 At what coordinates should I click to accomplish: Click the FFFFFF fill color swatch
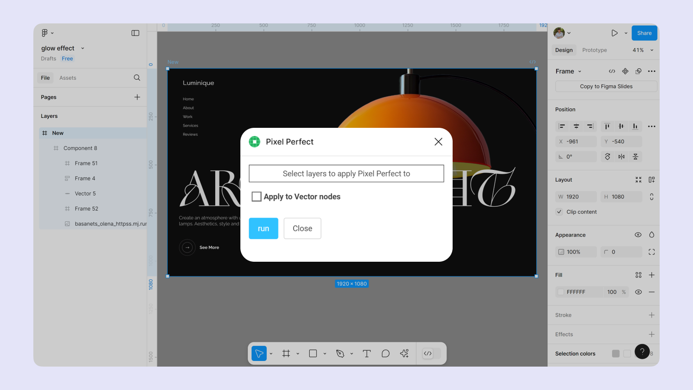561,292
